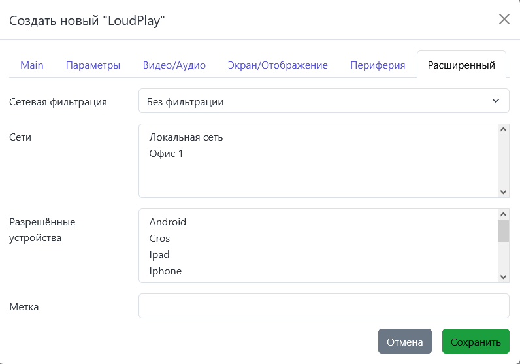Select Локальная сеть in networks list
Image resolution: width=520 pixels, height=364 pixels.
click(x=186, y=137)
